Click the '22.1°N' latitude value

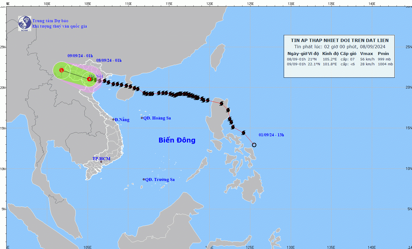coord(314,64)
